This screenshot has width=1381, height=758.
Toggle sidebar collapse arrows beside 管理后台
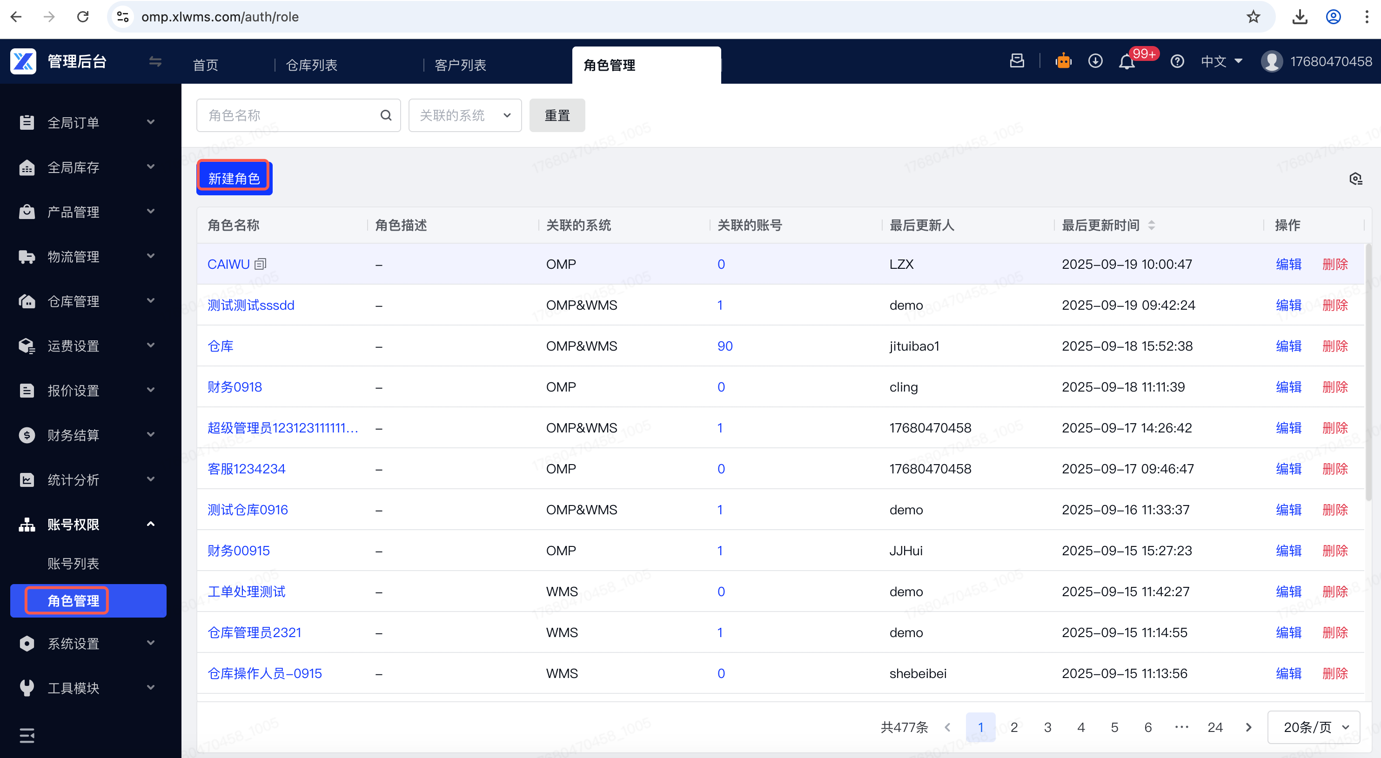[155, 61]
